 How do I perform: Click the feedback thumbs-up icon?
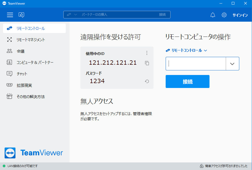click(21, 15)
